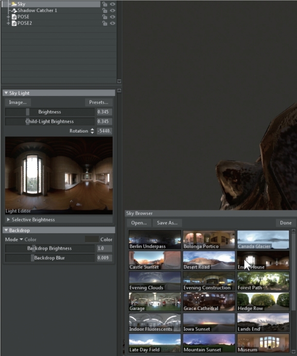
Task: Select the Canada Glacier sky preset
Action: (x=263, y=240)
